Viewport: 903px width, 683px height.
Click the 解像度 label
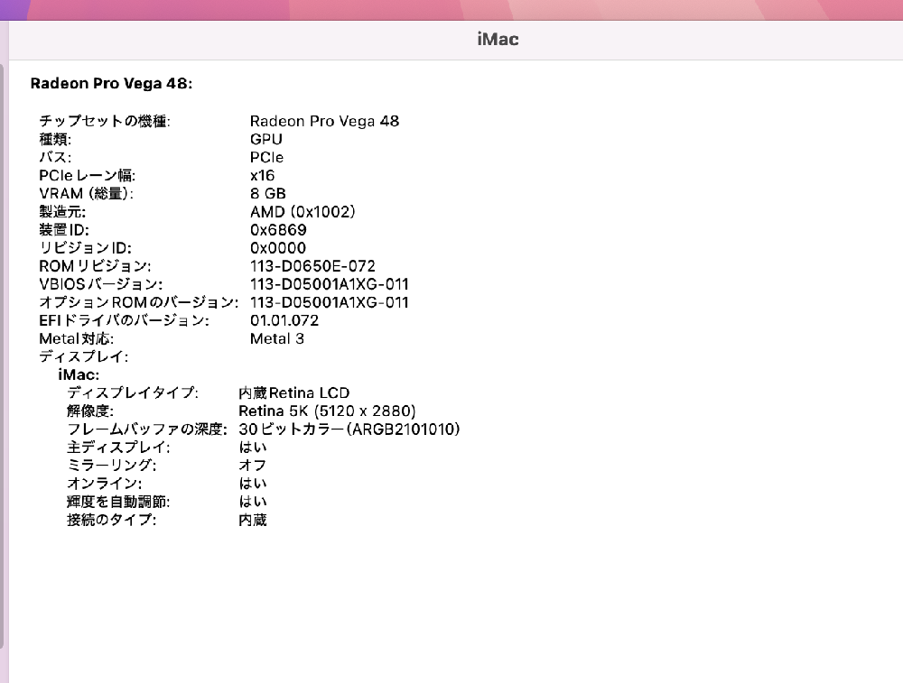click(x=90, y=411)
